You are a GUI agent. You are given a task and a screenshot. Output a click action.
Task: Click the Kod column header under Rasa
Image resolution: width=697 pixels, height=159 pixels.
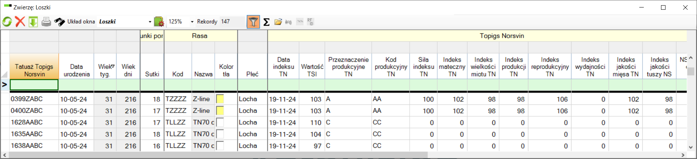[x=178, y=66]
